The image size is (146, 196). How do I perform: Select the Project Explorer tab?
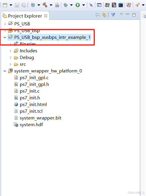pos(25,16)
